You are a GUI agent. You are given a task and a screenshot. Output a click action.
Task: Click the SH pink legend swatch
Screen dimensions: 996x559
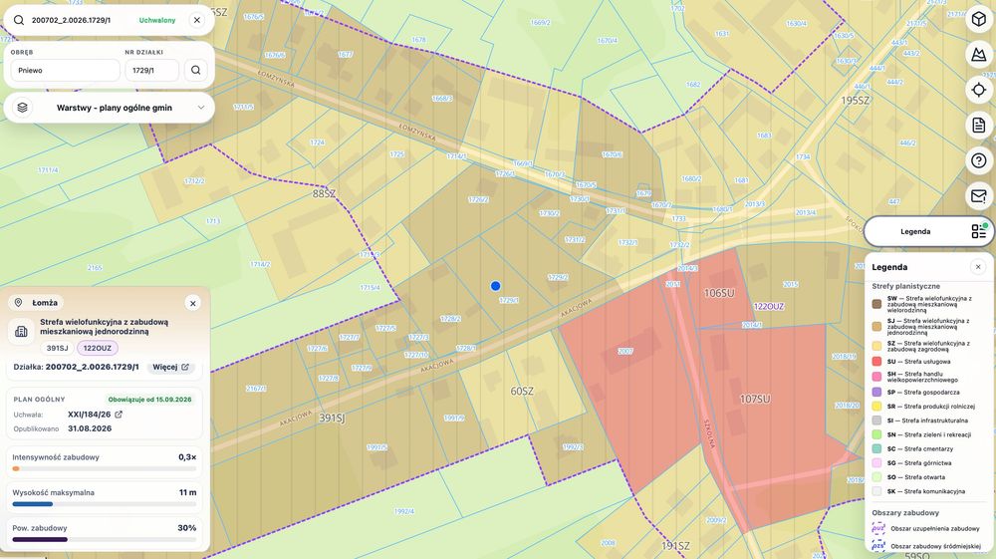(x=876, y=377)
